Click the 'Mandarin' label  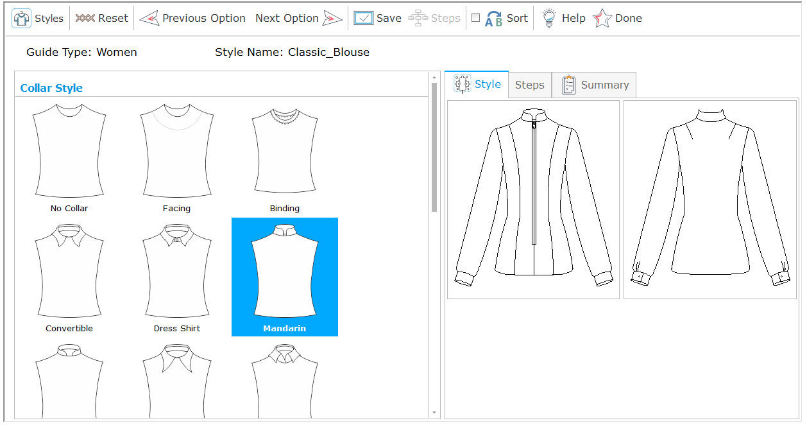(285, 328)
